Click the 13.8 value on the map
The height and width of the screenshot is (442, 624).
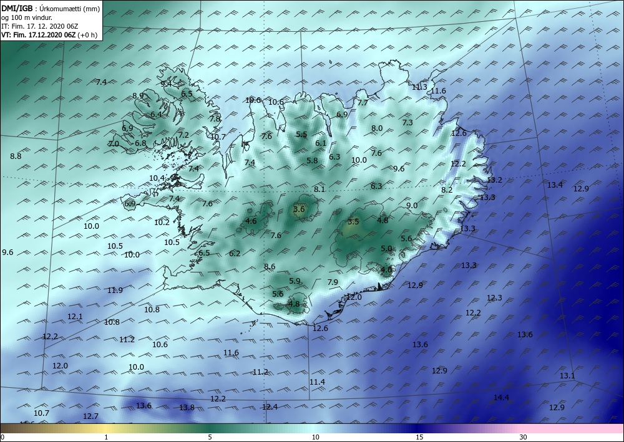[x=187, y=408]
